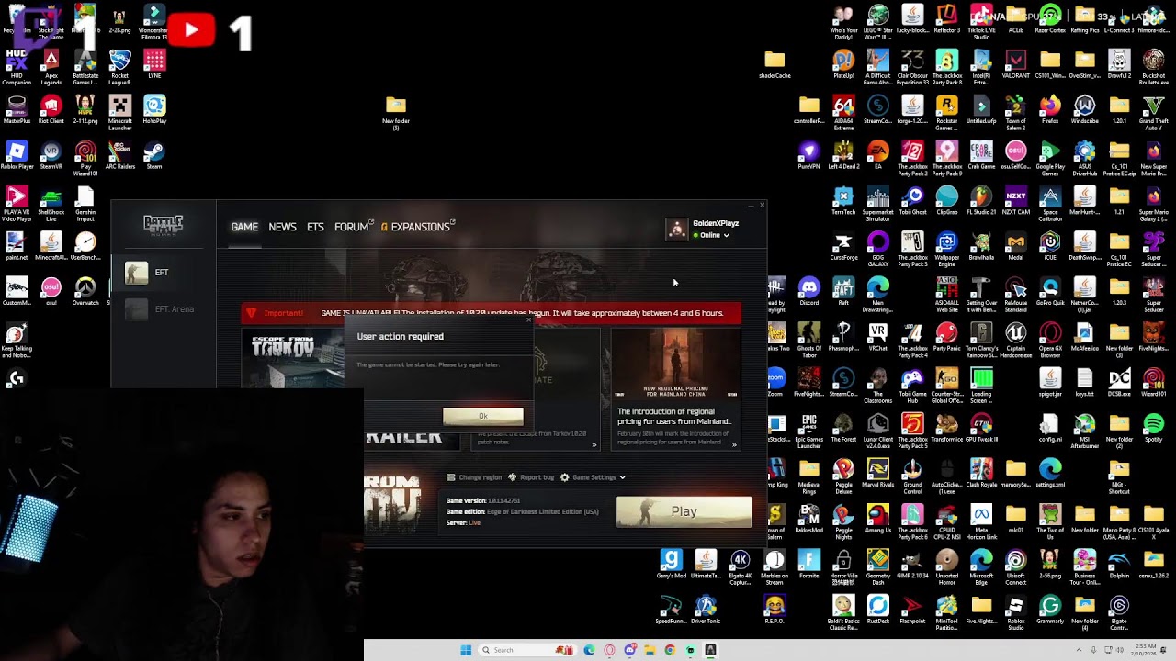Select the GOG GALAXY desktop icon
The height and width of the screenshot is (661, 1176).
click(x=878, y=248)
